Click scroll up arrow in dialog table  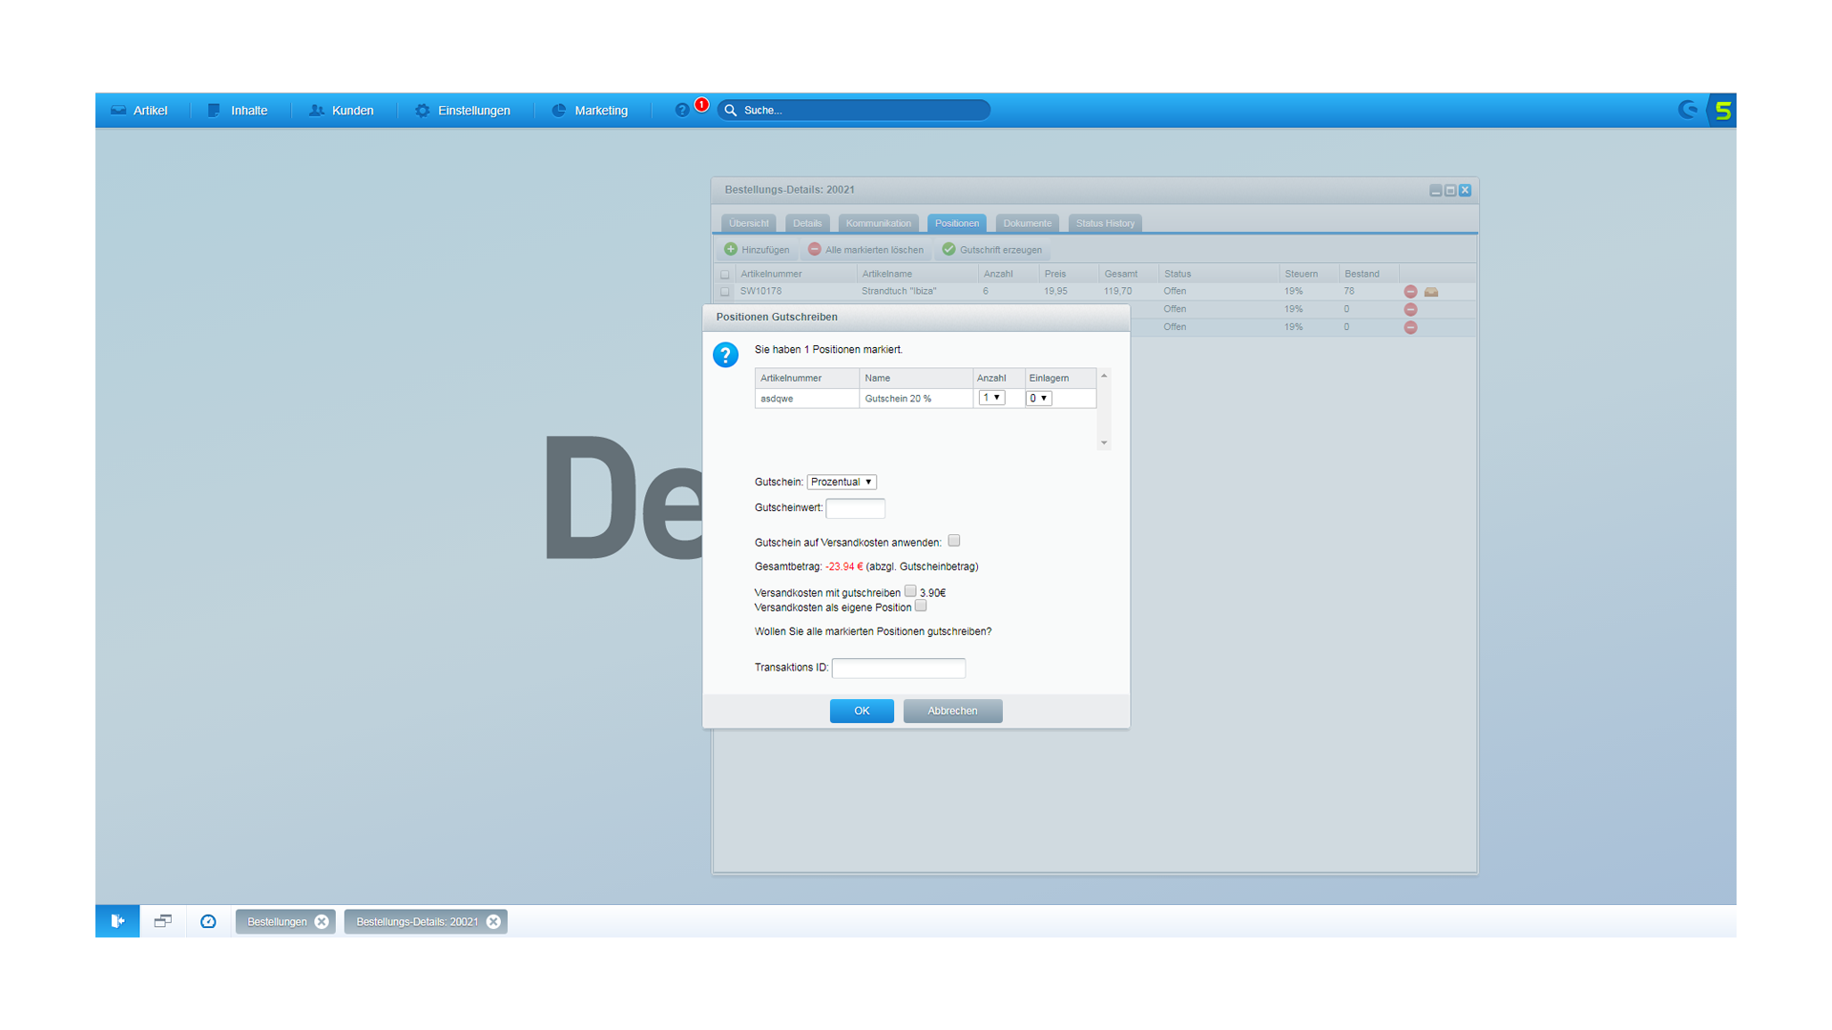click(1104, 376)
